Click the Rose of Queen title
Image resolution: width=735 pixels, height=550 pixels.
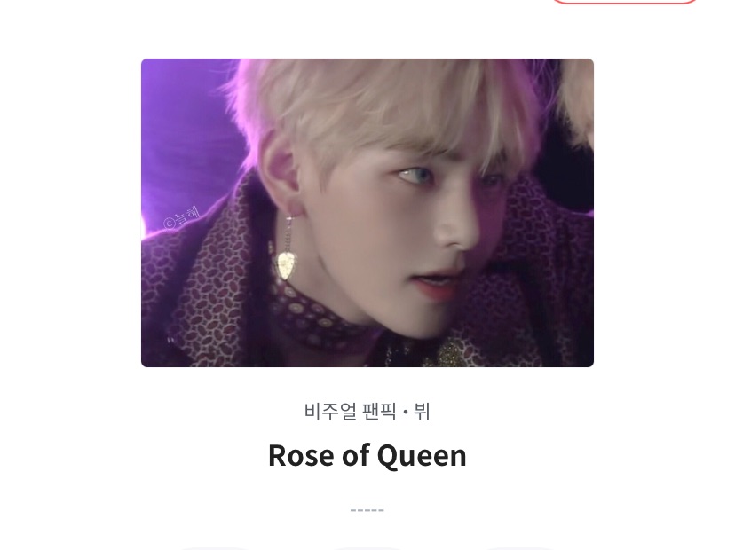[x=367, y=455]
